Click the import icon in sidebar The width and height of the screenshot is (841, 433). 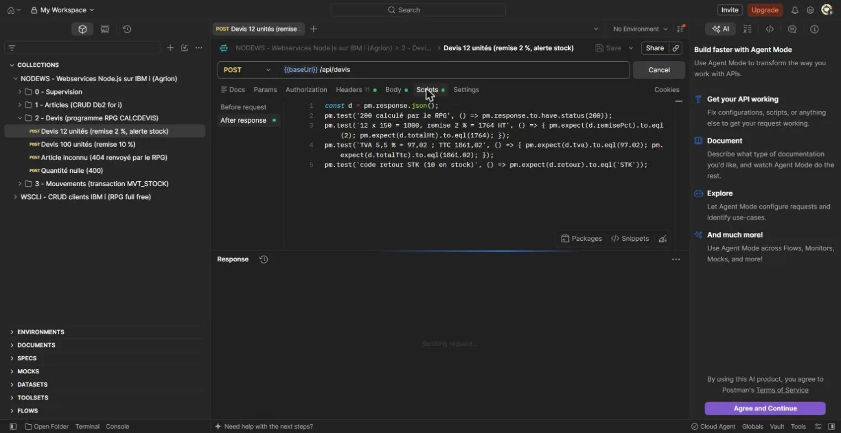[x=184, y=48]
